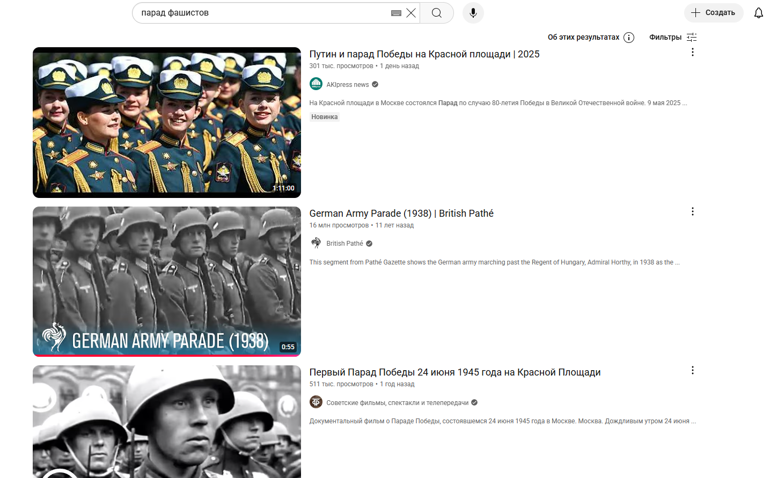Open video title Путин и парад Победы на Красной площади
Screen dimensions: 770x478
coord(424,54)
